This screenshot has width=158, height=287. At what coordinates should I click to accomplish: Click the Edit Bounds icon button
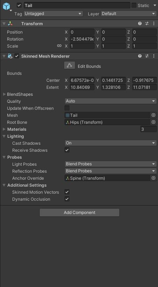[x=69, y=65]
